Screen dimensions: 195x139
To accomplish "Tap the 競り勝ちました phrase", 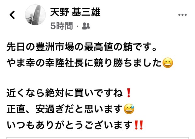I will coord(128,63).
